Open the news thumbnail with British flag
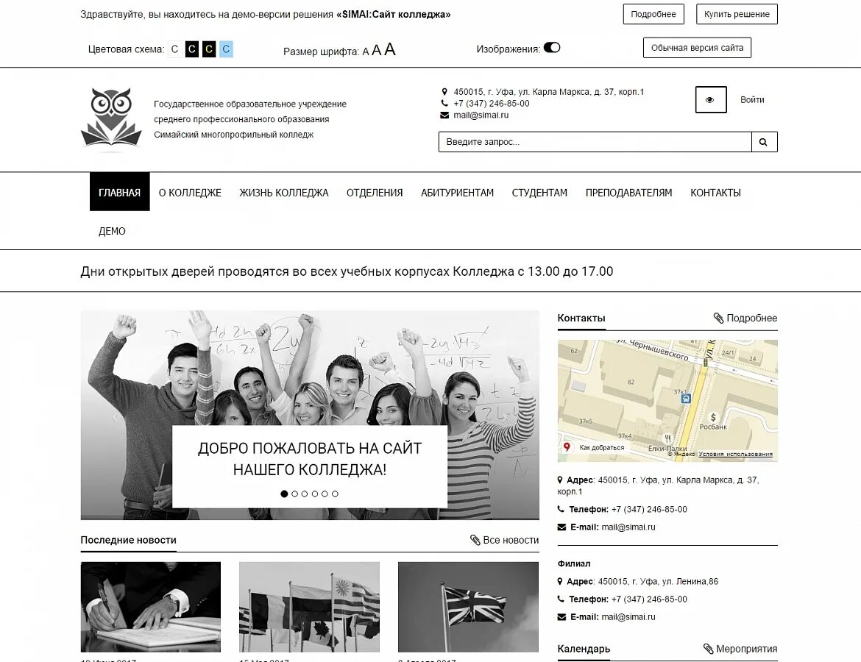Viewport: 861px width, 662px height. click(468, 607)
